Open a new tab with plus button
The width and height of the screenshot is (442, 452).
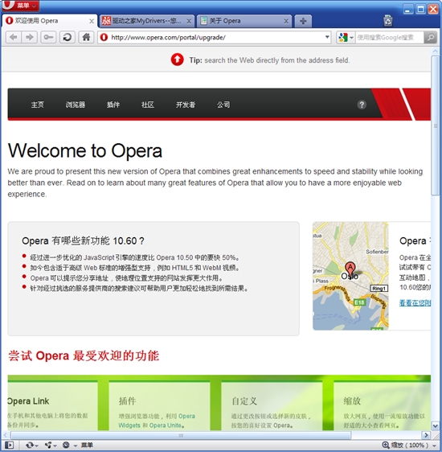pyautogui.click(x=303, y=21)
